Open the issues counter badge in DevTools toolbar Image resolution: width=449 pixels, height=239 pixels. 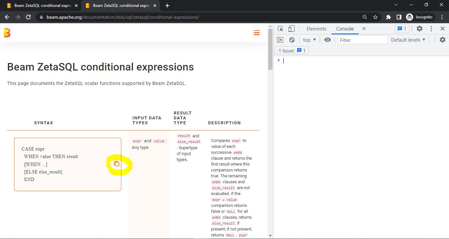[x=402, y=29]
